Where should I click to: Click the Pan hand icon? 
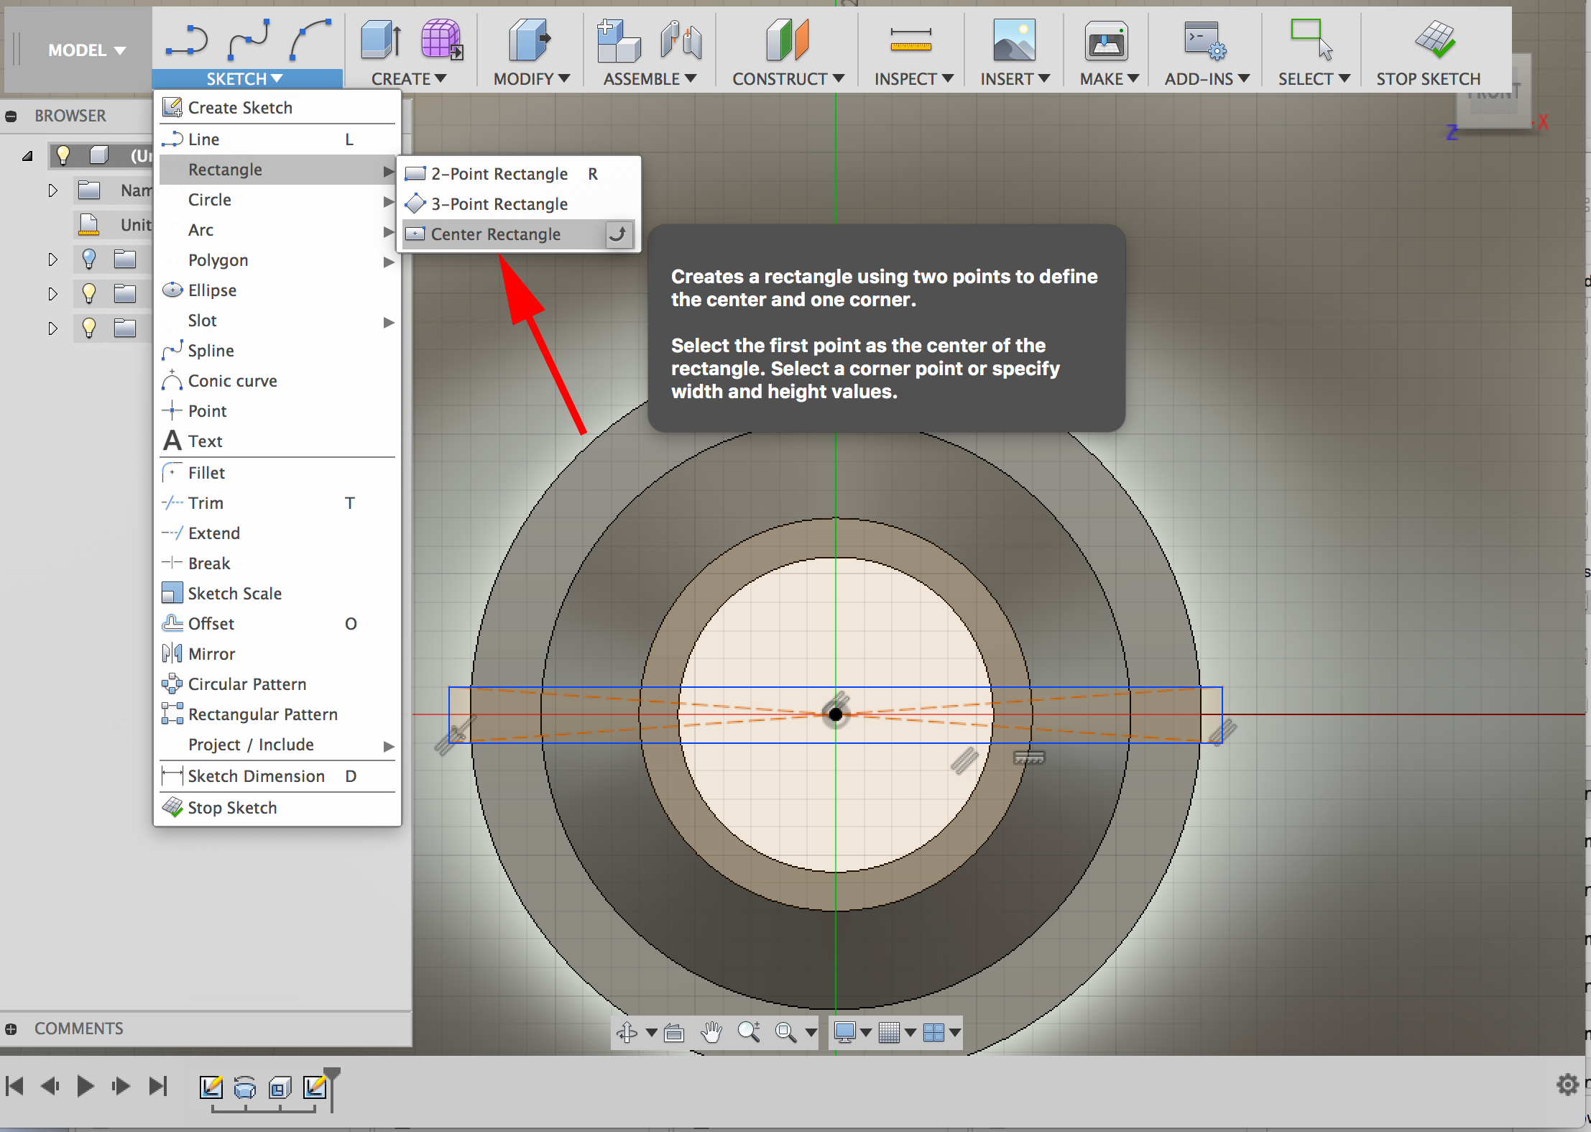711,1033
